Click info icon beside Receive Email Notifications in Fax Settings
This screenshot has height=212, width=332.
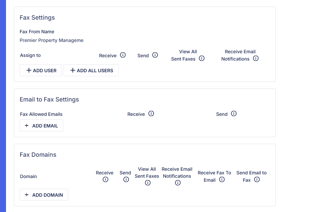256,58
